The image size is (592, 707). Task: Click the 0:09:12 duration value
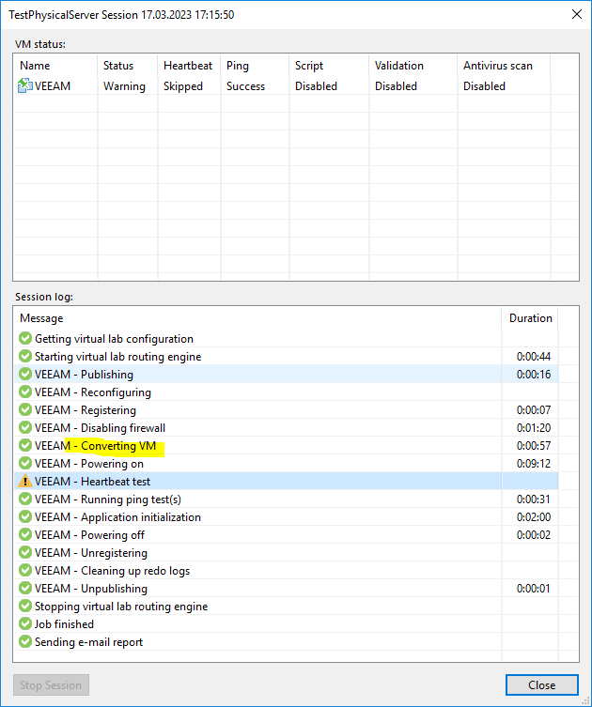point(534,464)
